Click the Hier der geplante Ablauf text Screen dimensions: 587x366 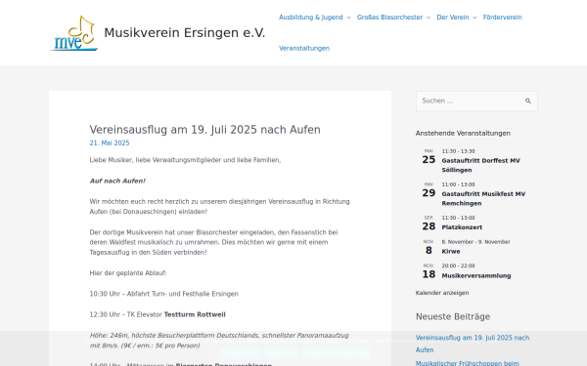point(128,273)
